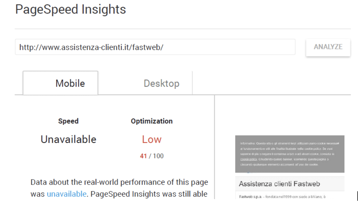Screen dimensions: 358x208
Task: Click the bold Speed label
Action: [x=68, y=121]
